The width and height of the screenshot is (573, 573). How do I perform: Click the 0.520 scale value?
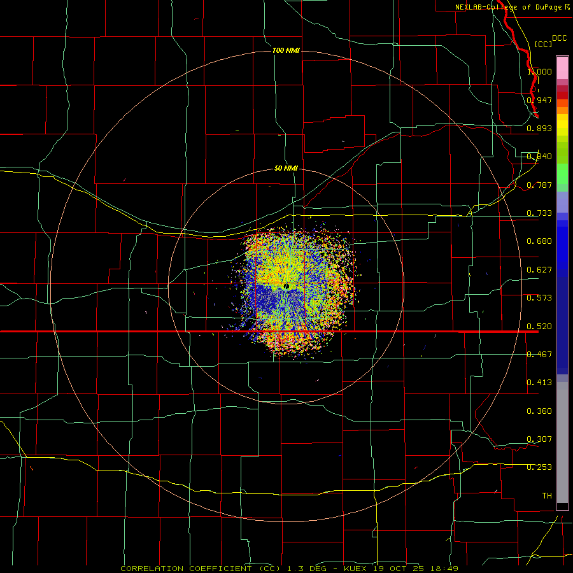539,327
